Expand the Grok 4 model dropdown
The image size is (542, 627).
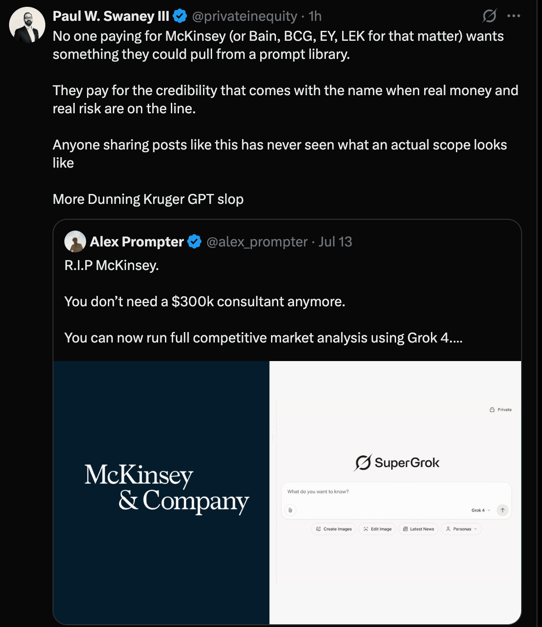(481, 510)
